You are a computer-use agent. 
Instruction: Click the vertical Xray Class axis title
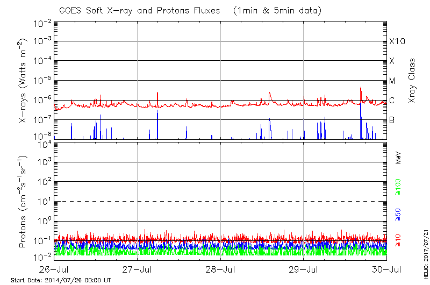(x=412, y=81)
